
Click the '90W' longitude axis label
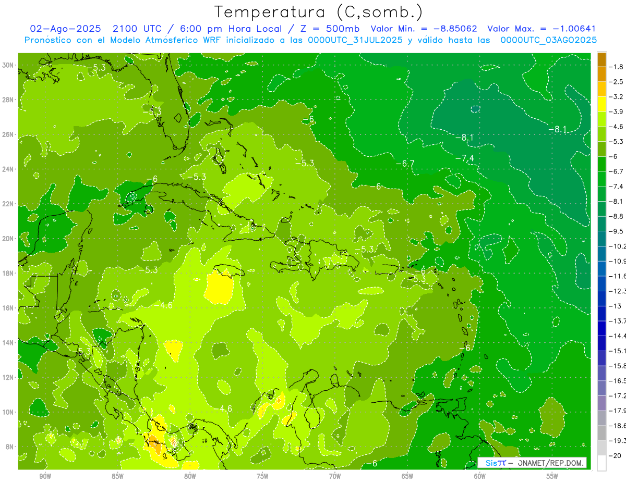click(x=45, y=476)
